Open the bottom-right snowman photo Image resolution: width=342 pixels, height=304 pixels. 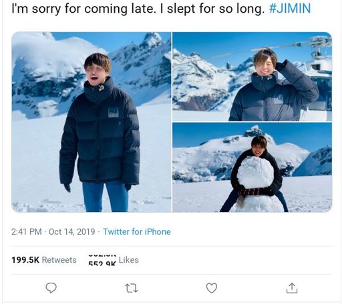[252, 167]
